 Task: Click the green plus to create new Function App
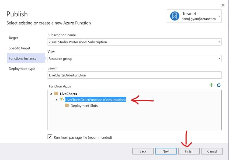[211, 85]
